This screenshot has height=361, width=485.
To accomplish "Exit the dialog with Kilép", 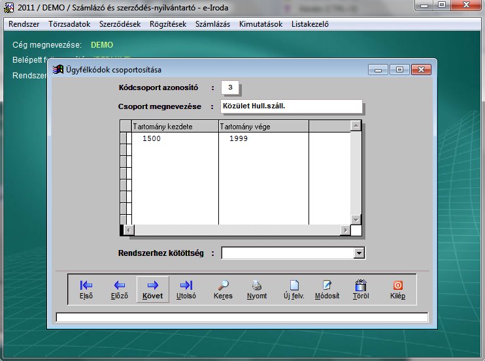I will click(397, 289).
